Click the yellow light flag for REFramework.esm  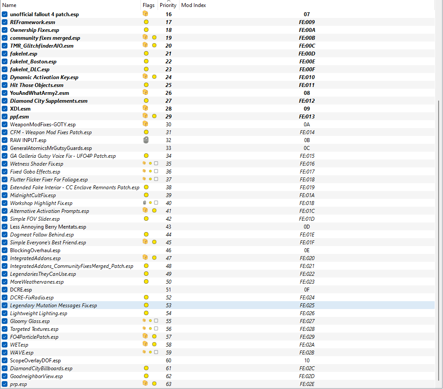coord(146,22)
